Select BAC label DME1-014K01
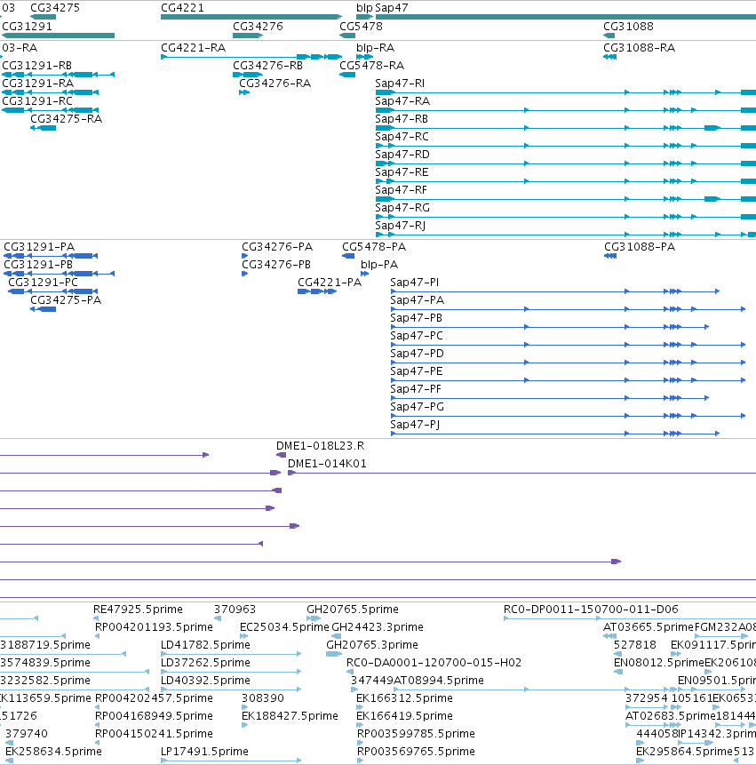The image size is (756, 765). [x=327, y=464]
